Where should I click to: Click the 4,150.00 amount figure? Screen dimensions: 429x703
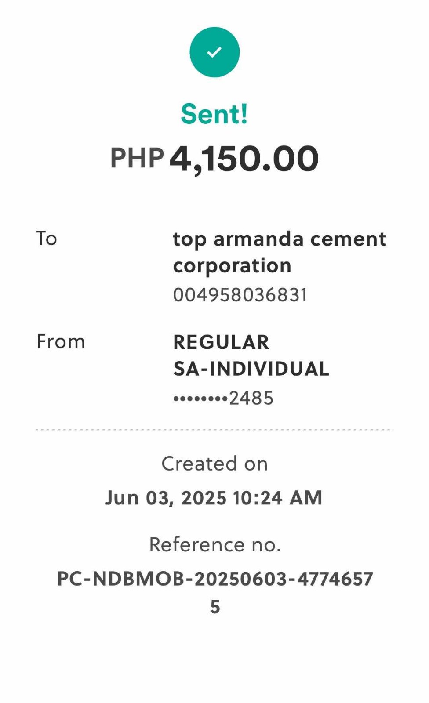(244, 159)
